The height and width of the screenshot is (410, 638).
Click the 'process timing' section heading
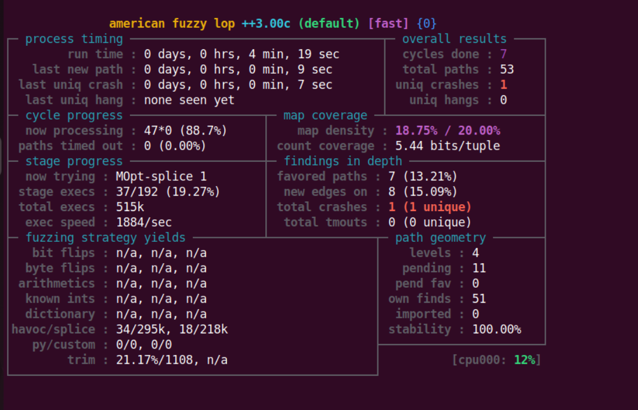point(74,39)
